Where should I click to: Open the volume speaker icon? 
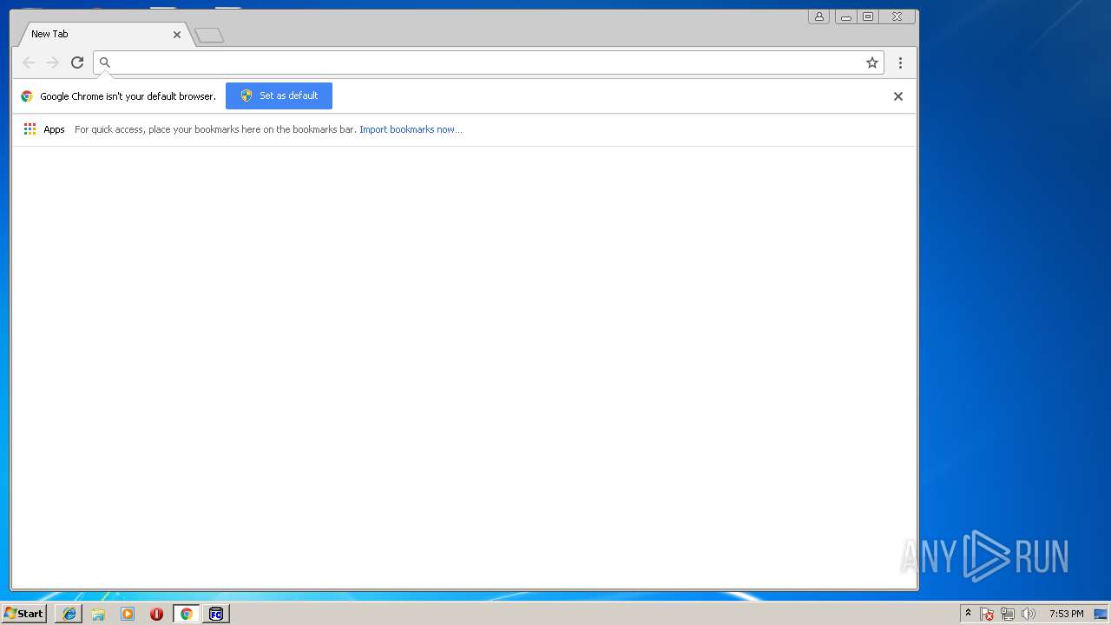[1029, 615]
